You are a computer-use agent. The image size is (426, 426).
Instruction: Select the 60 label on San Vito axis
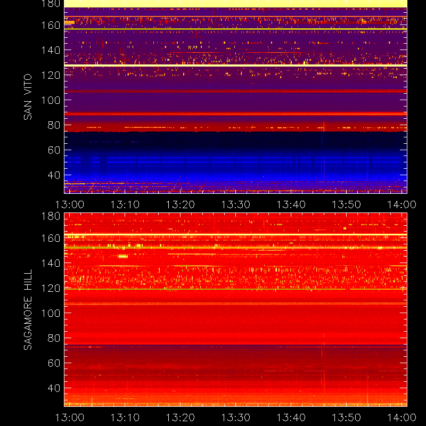[x=54, y=150]
